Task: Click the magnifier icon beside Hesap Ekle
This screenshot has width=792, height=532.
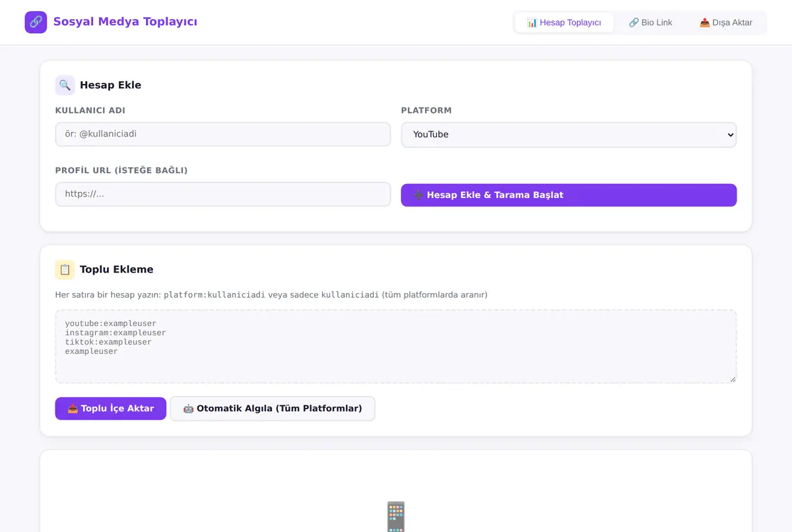Action: (x=65, y=85)
